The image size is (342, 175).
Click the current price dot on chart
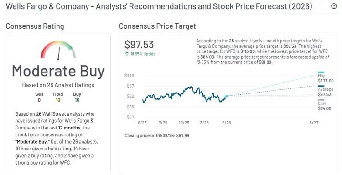pos(226,96)
